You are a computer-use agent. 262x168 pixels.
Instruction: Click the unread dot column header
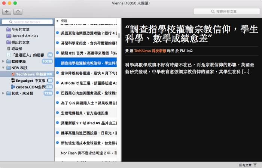57,21
